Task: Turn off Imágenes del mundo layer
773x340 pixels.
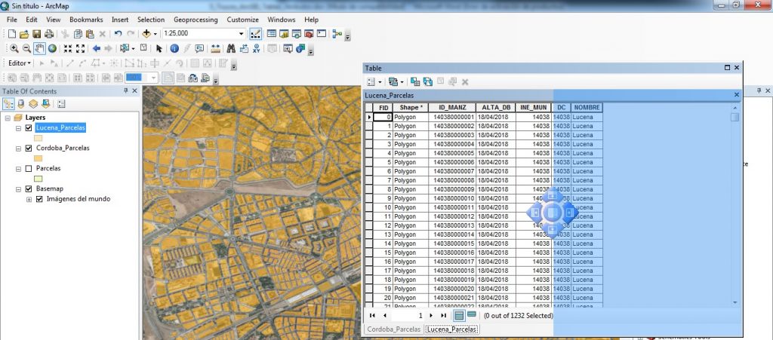Action: pyautogui.click(x=39, y=199)
